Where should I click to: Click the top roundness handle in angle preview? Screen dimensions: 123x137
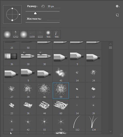pos(12,8)
